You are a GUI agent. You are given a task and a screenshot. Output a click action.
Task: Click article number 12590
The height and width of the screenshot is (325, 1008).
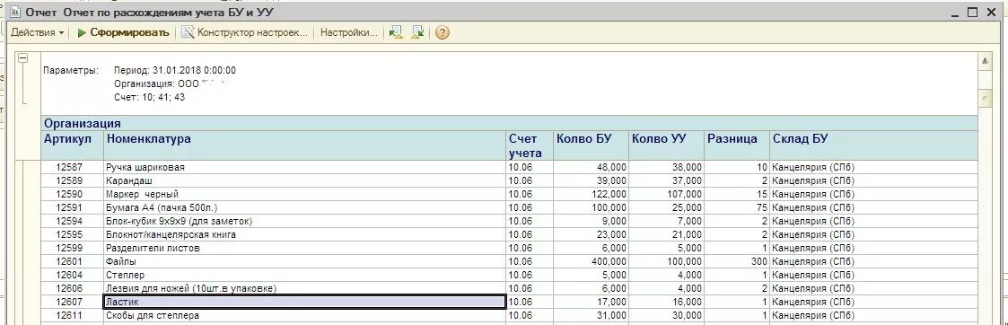68,194
